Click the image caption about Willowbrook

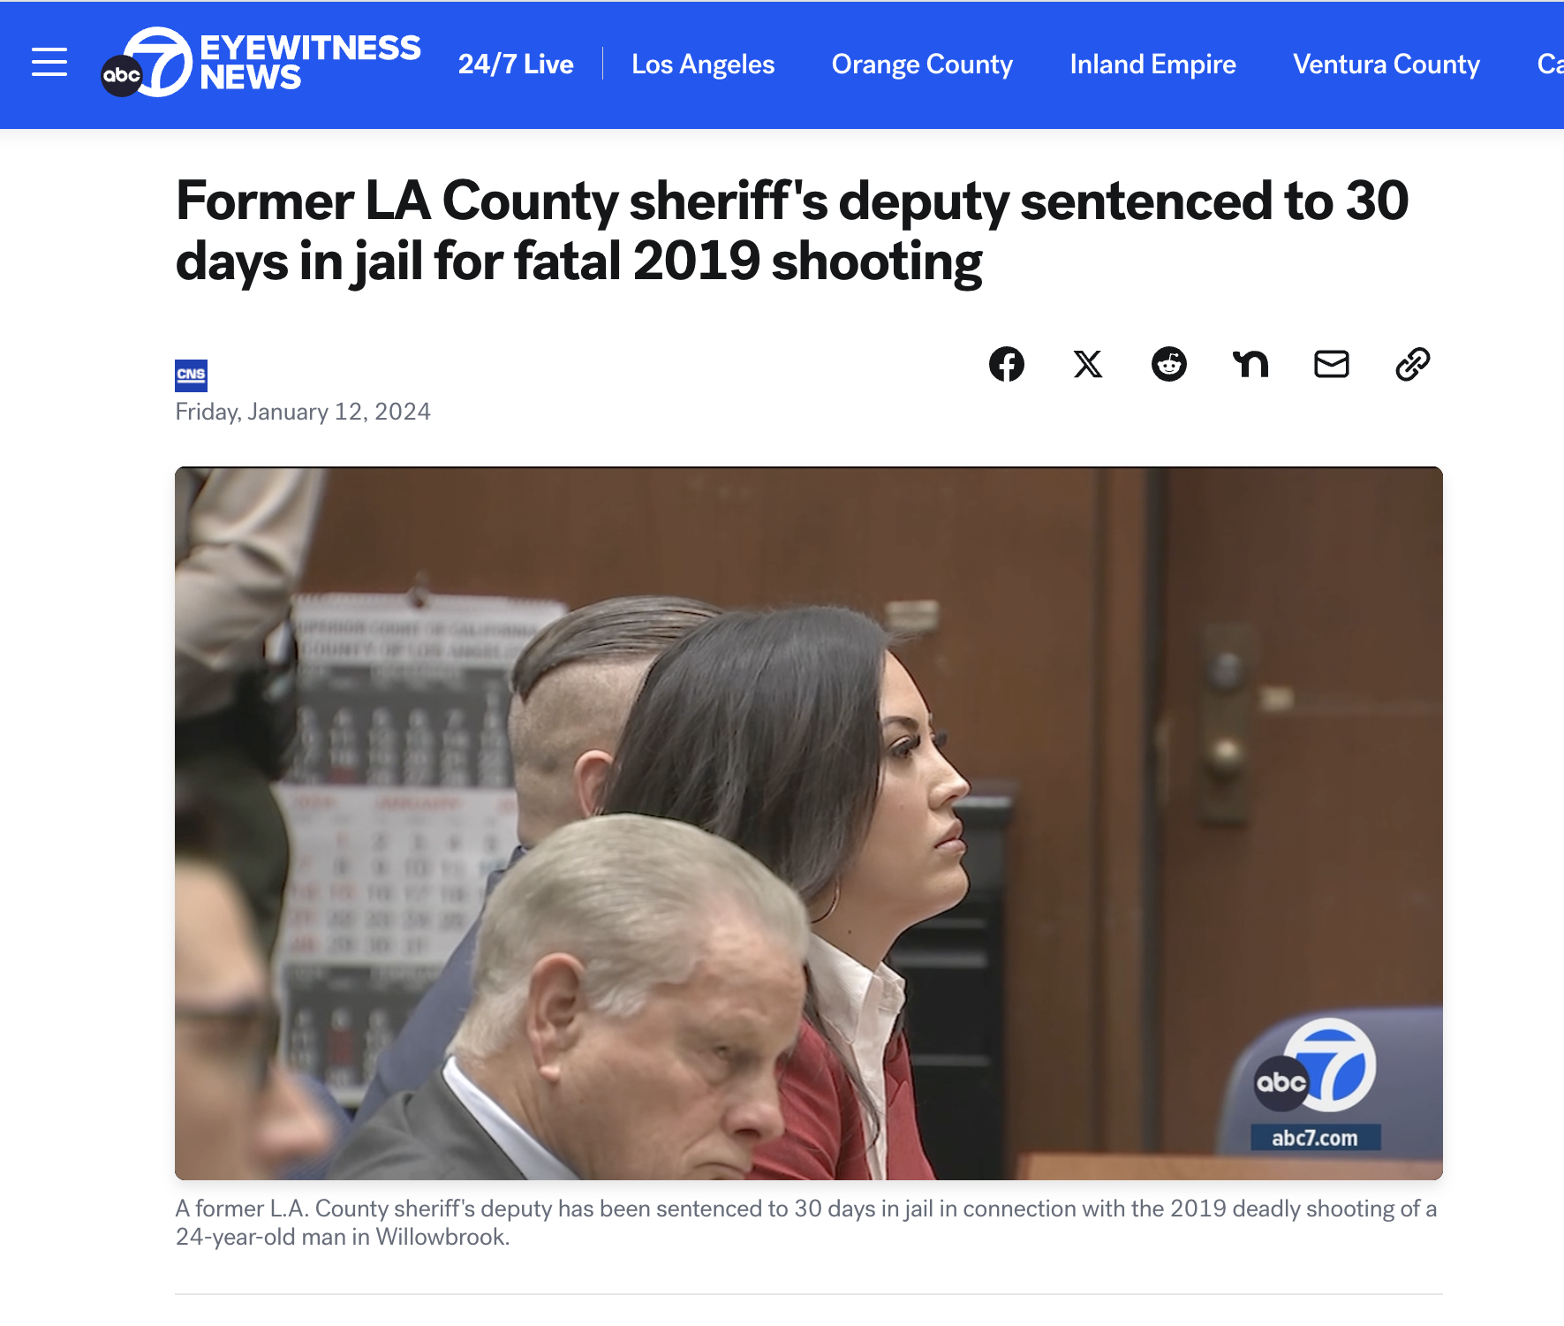coord(806,1223)
